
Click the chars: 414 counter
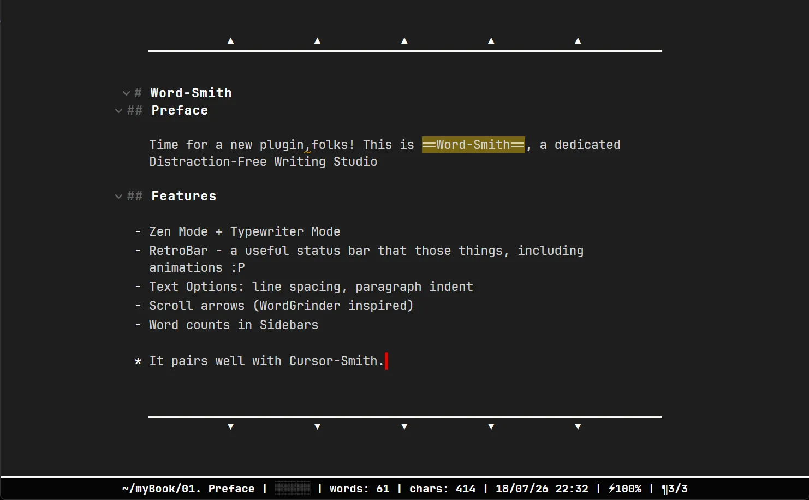[x=442, y=489]
